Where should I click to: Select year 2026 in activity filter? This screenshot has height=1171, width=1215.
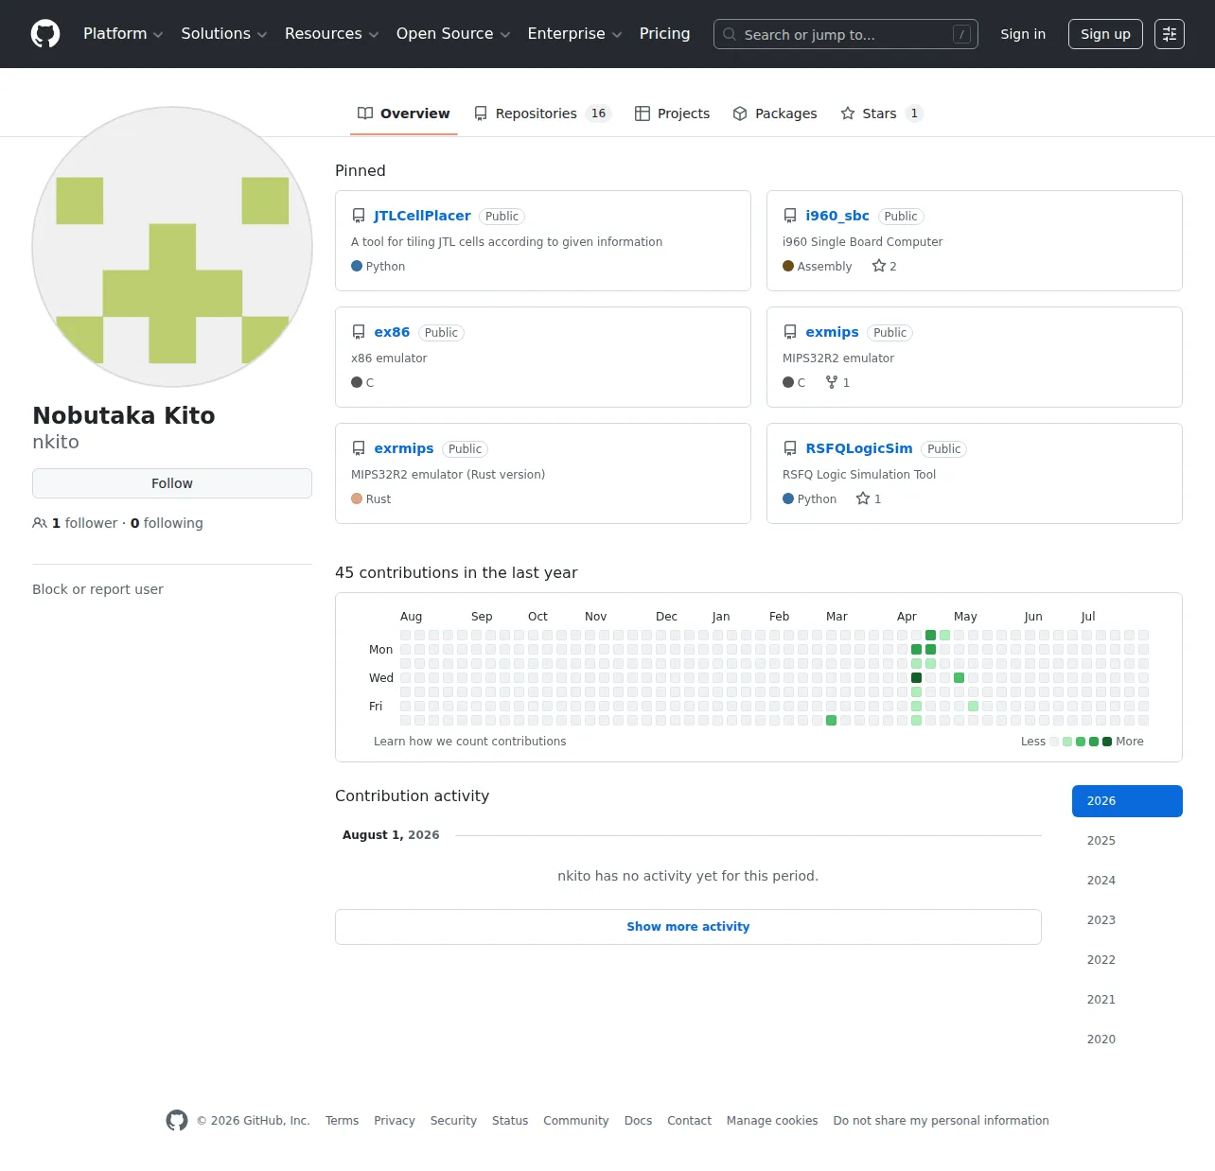[x=1127, y=801]
